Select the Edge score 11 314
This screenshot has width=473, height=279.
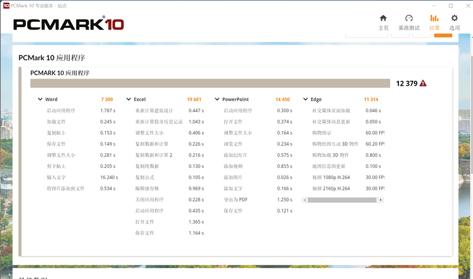coord(371,99)
